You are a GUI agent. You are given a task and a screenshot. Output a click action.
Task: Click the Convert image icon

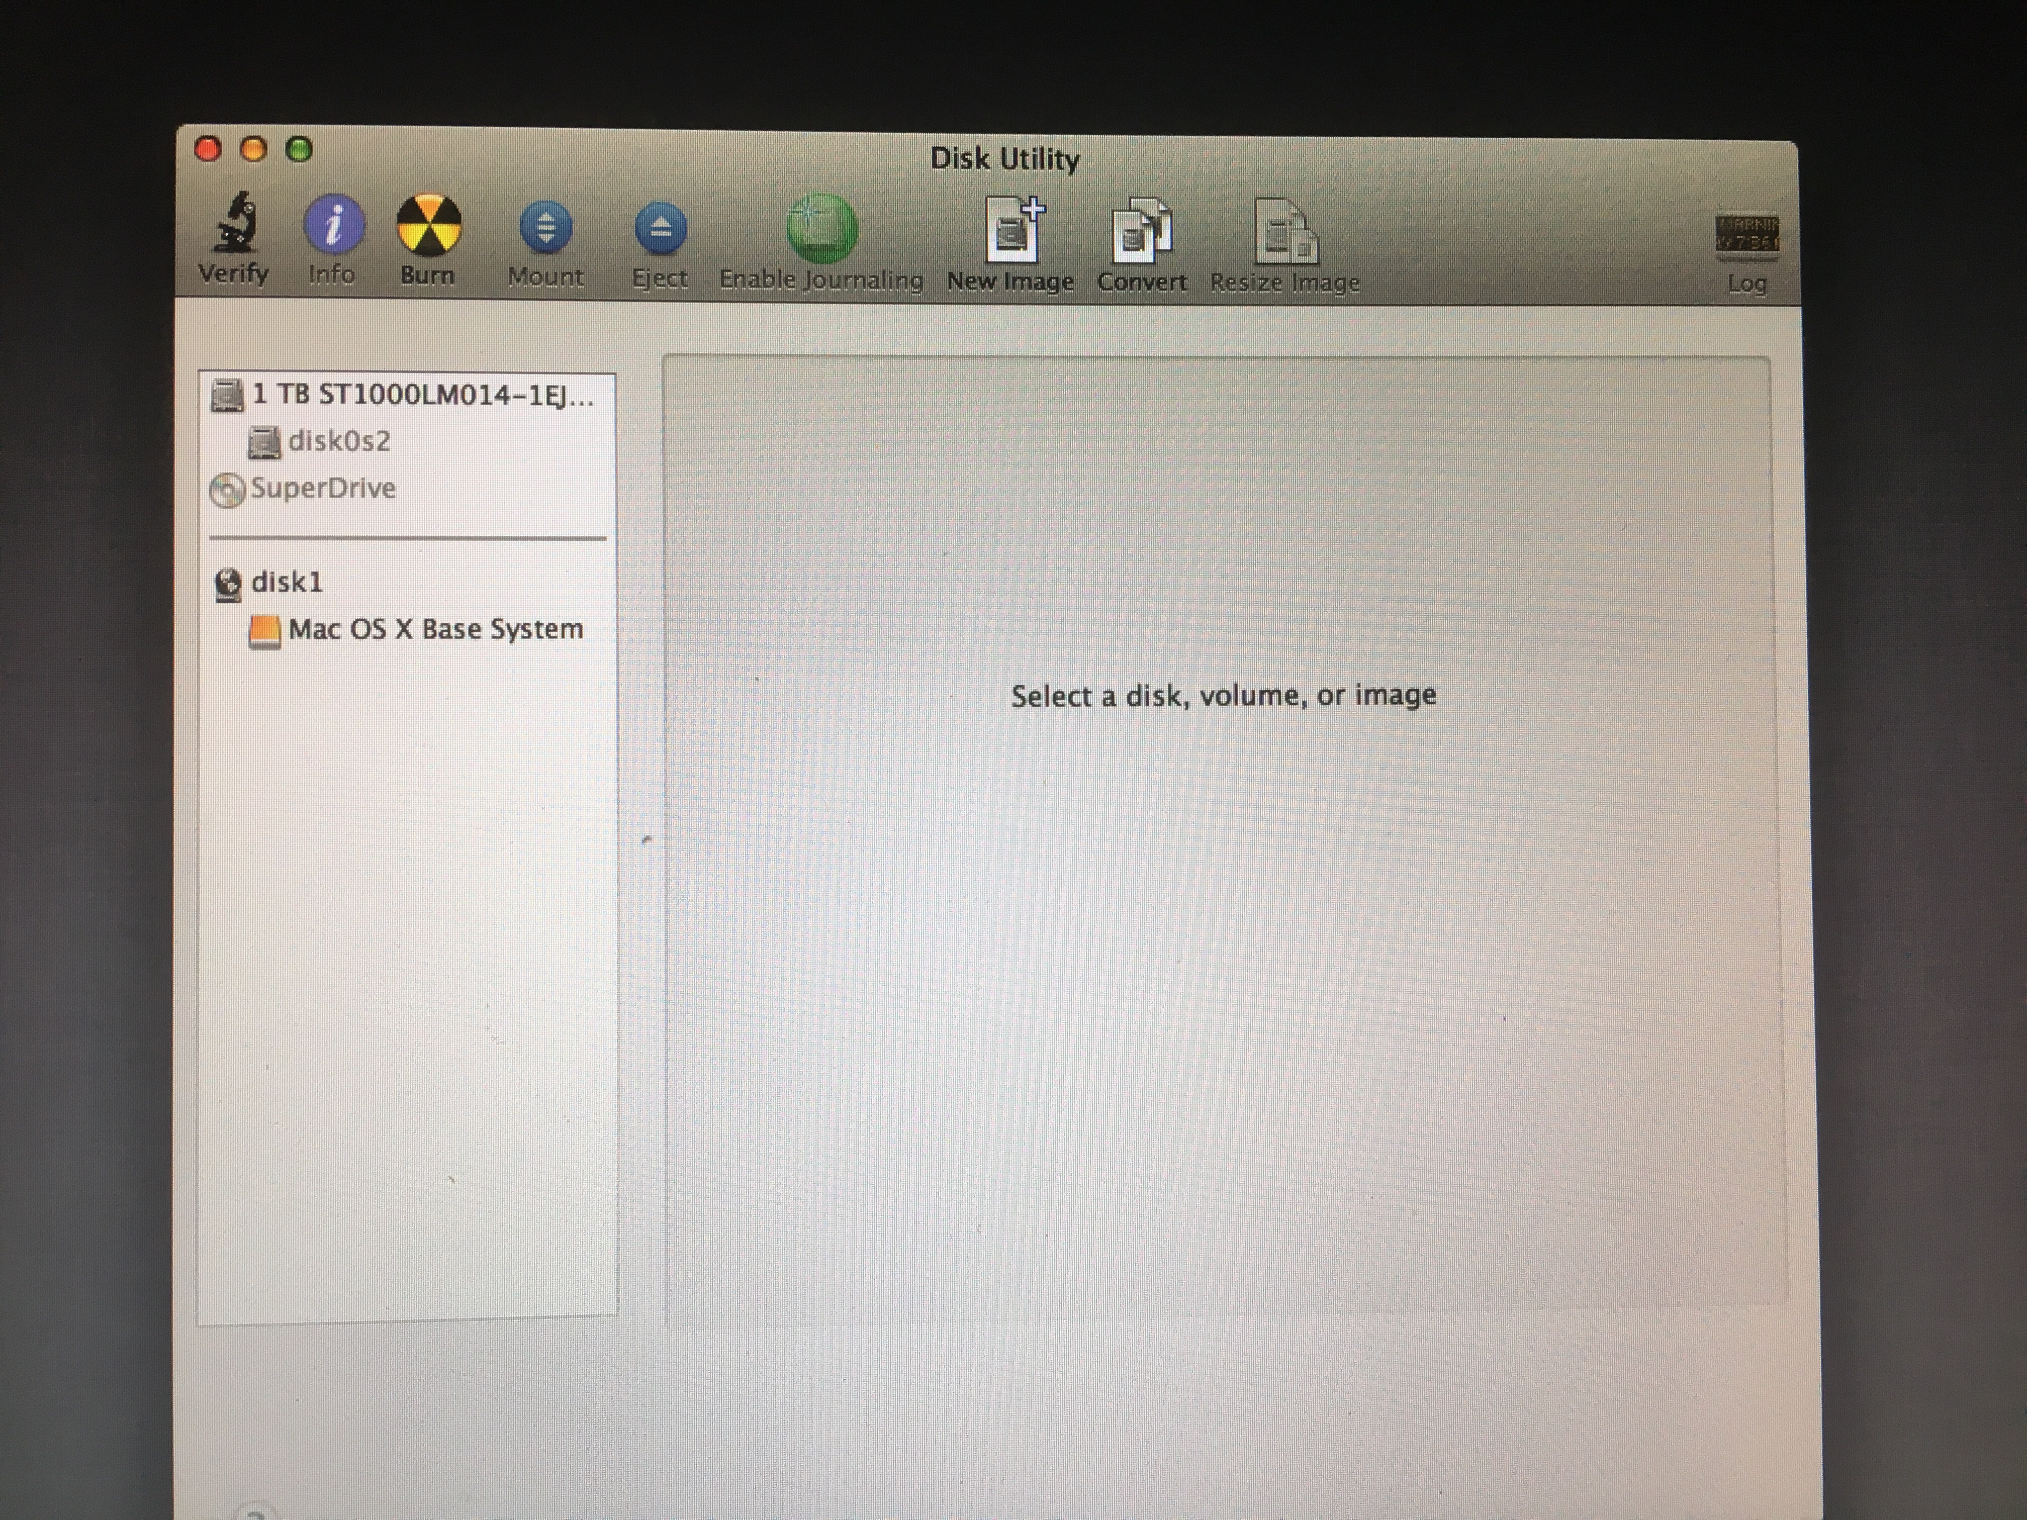[1142, 234]
